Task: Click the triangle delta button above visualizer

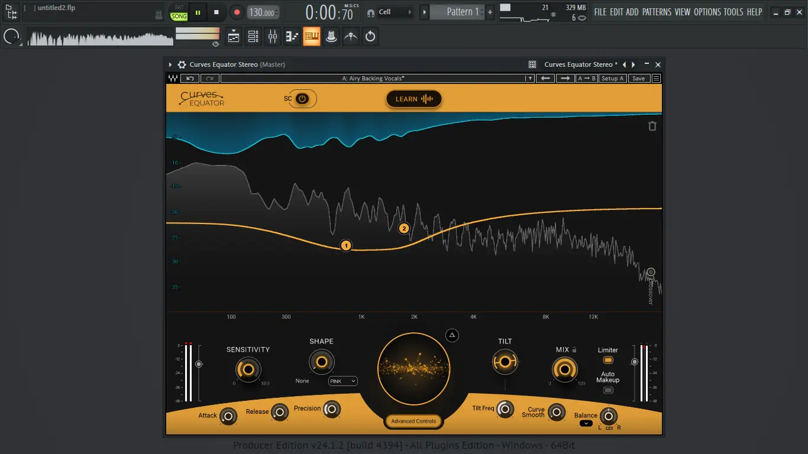Action: 453,335
